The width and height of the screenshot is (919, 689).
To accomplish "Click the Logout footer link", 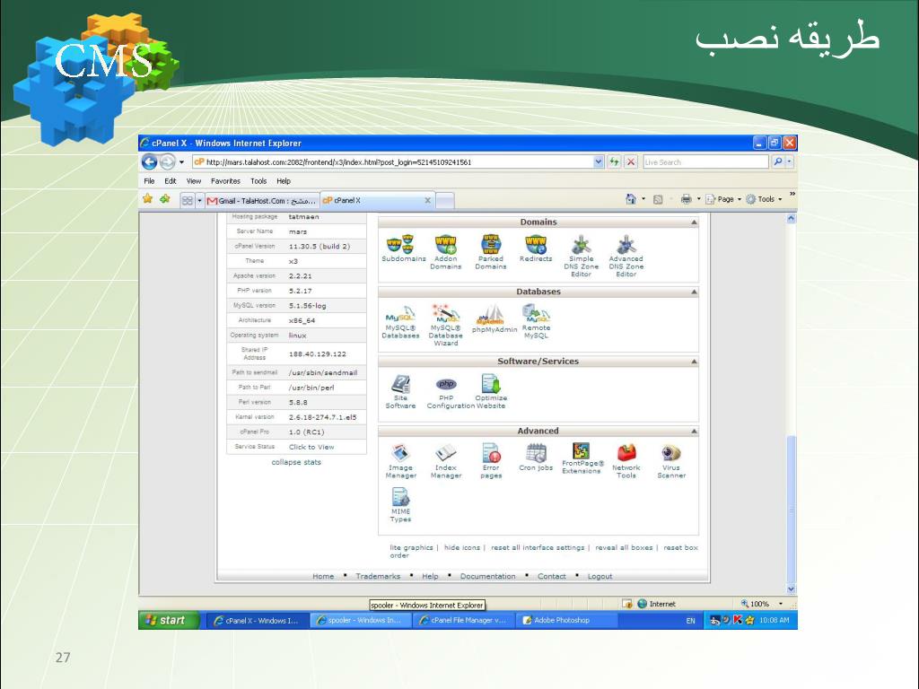I will [600, 577].
